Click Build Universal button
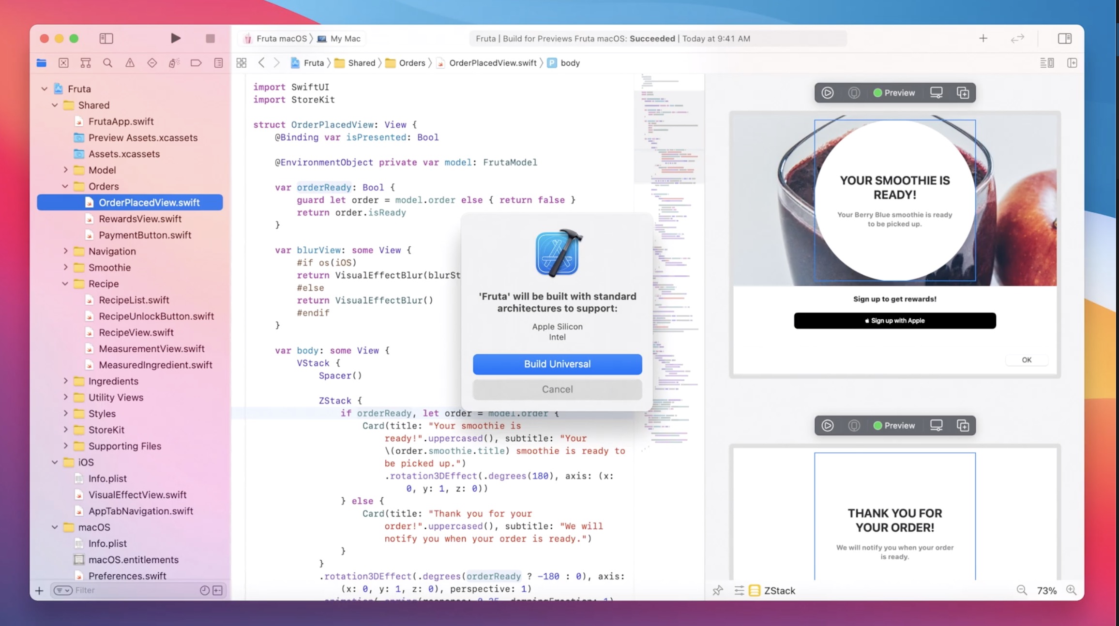 click(557, 364)
